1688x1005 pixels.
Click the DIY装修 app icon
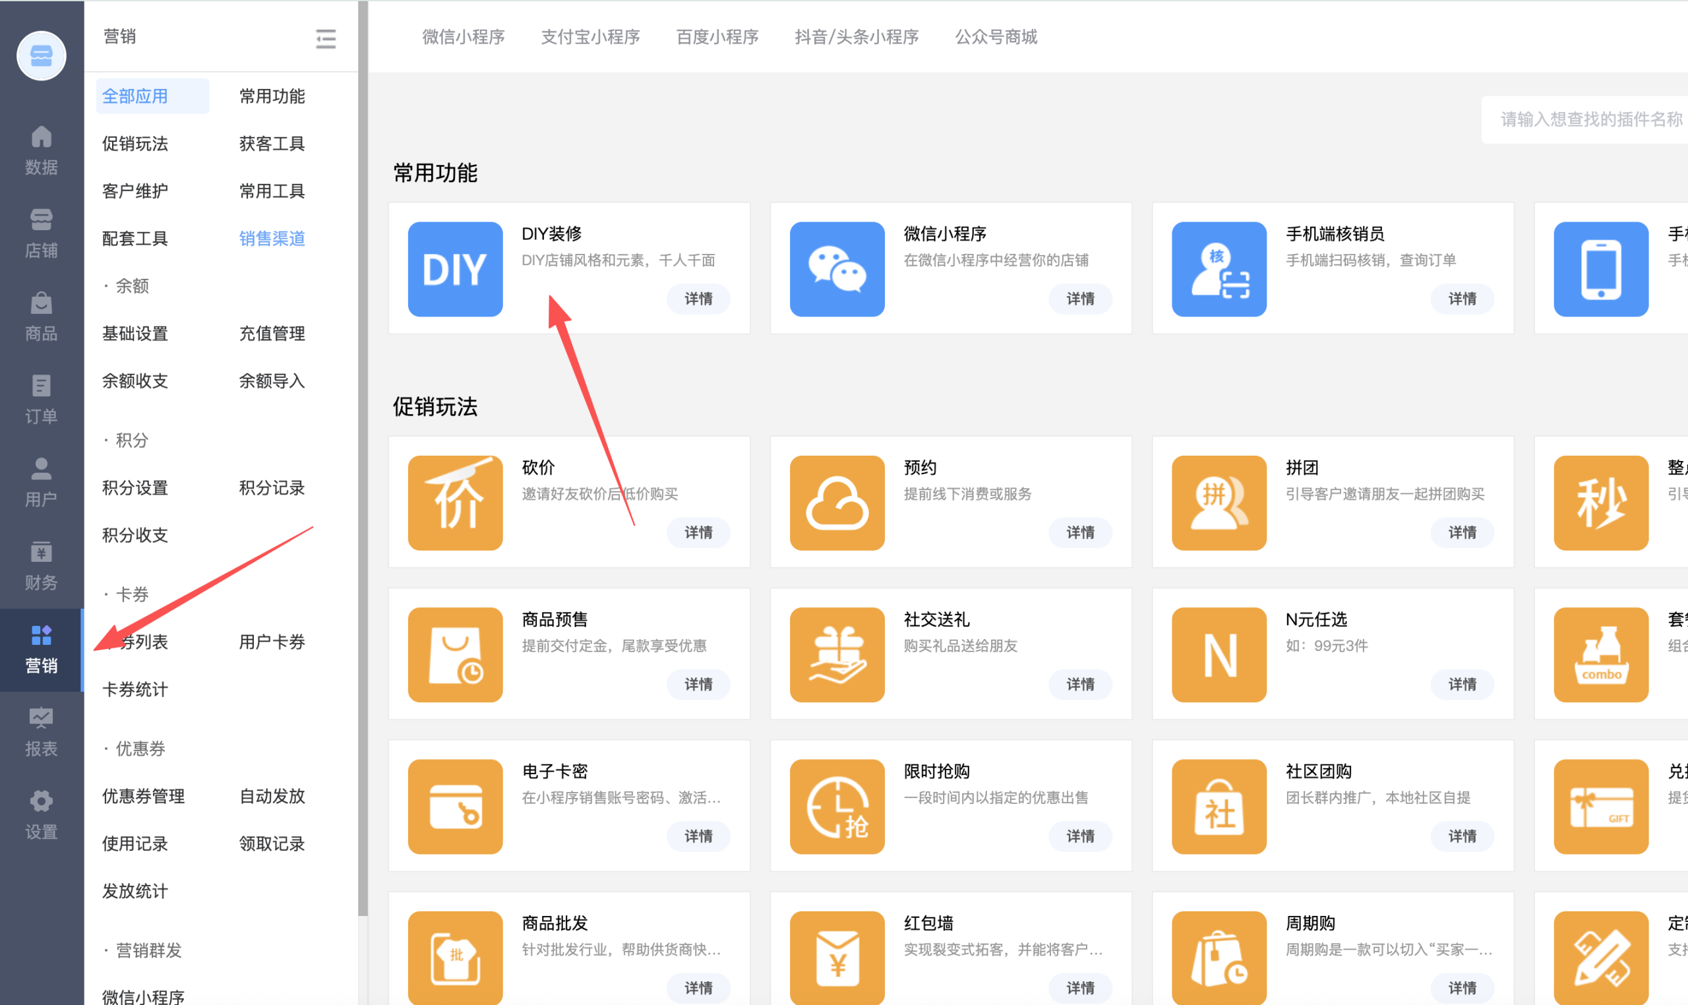pos(455,269)
